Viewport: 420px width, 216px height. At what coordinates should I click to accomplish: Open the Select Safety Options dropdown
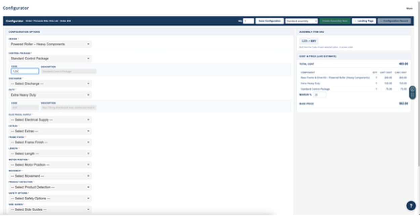click(50, 198)
